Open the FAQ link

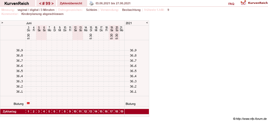pyautogui.click(x=231, y=4)
